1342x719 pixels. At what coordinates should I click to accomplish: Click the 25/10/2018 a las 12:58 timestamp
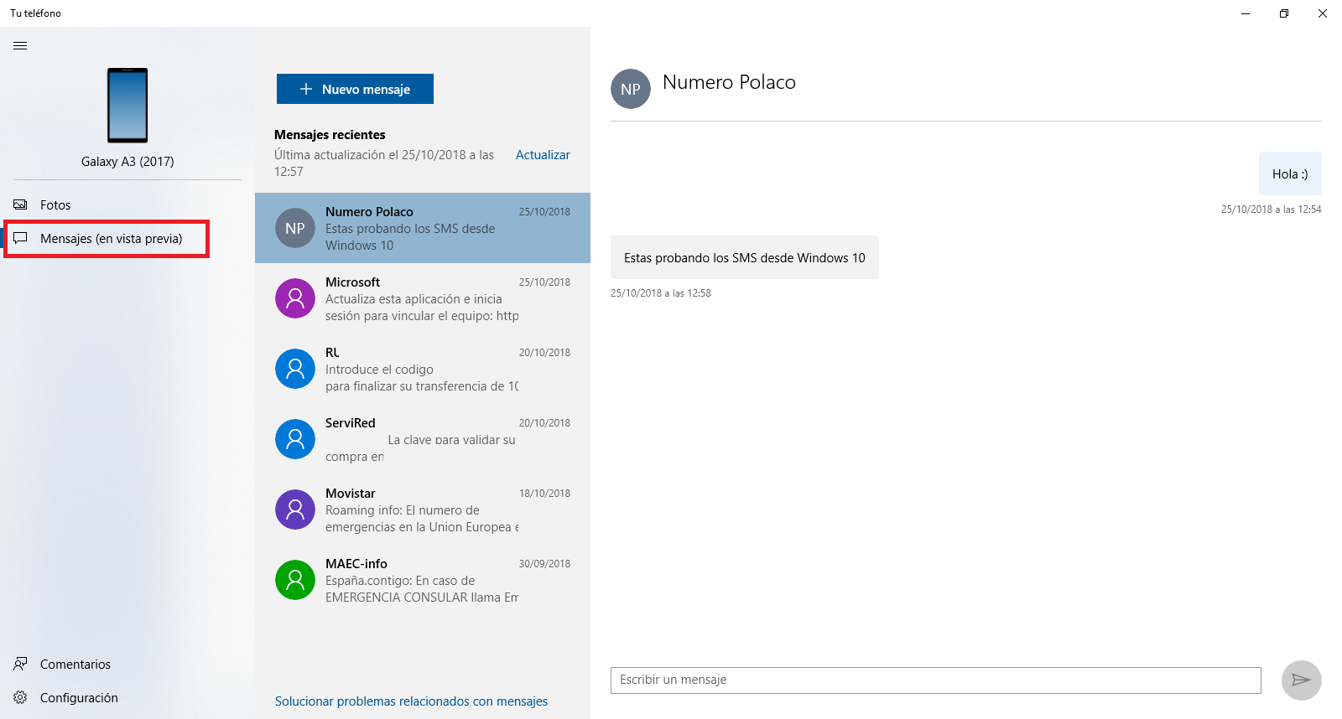click(x=661, y=293)
